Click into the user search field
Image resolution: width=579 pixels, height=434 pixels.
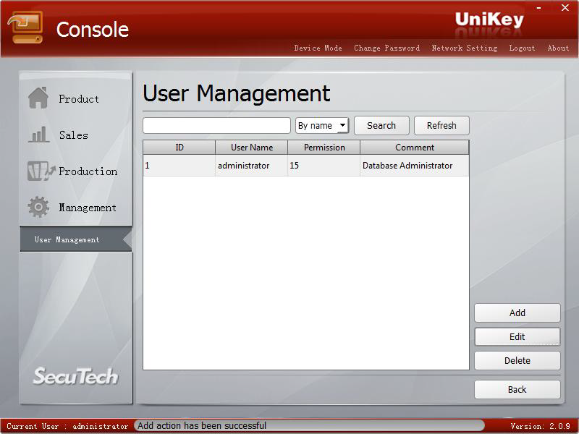216,125
